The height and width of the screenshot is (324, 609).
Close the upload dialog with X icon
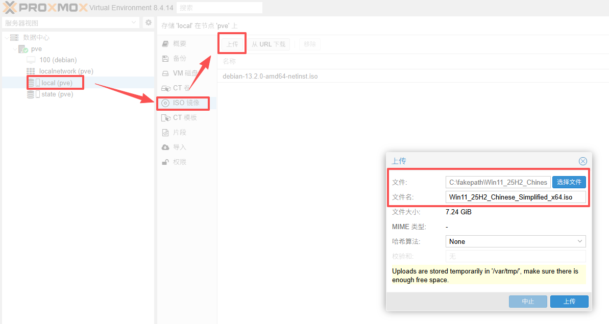tap(582, 161)
